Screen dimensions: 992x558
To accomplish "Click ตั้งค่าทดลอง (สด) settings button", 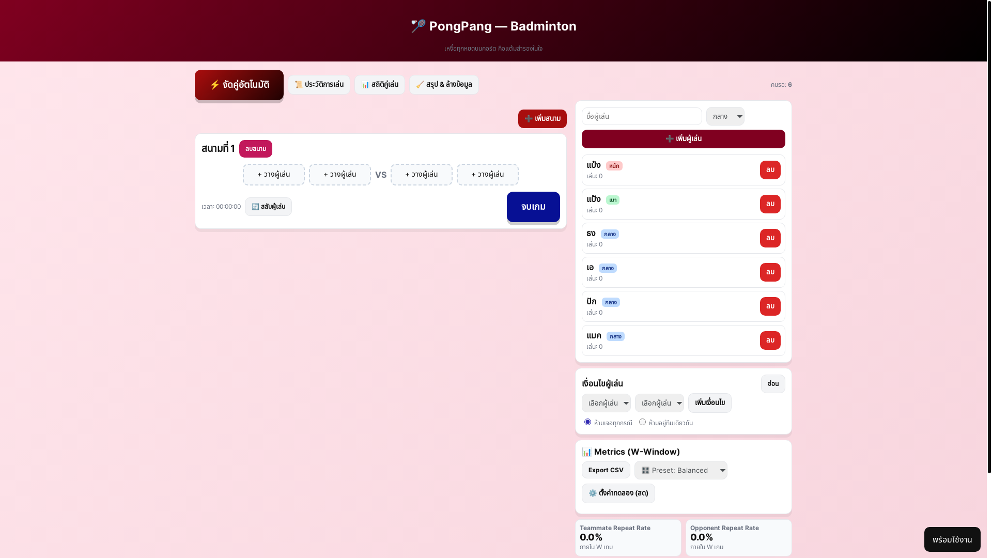I will (618, 493).
